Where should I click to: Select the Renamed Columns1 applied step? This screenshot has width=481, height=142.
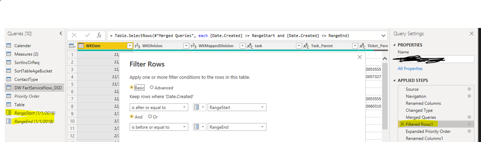(x=425, y=138)
